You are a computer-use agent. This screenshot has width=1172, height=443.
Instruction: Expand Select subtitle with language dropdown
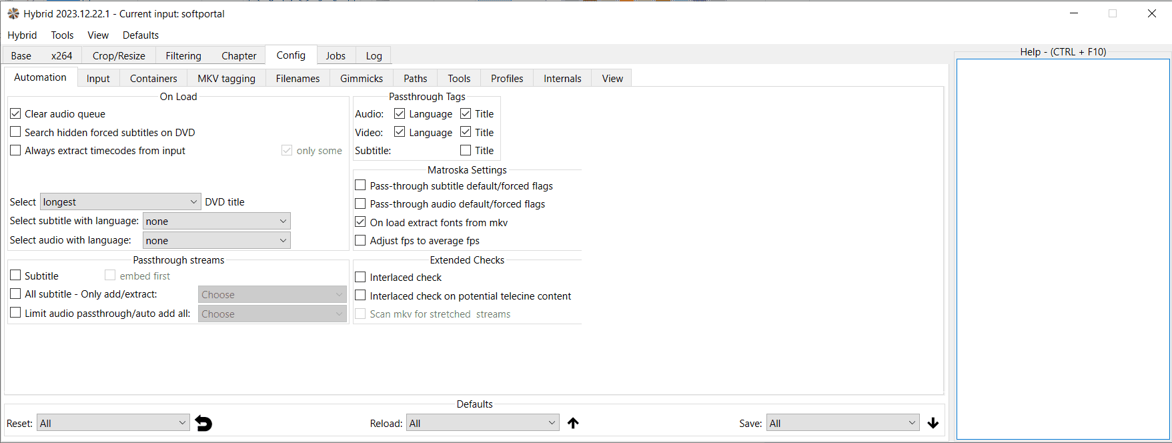pos(216,221)
